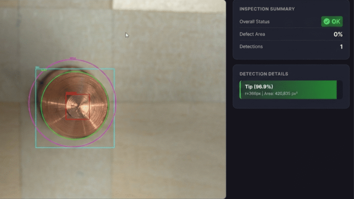Image resolution: width=354 pixels, height=199 pixels.
Task: Click the 0% defect area value
Action: (x=338, y=34)
